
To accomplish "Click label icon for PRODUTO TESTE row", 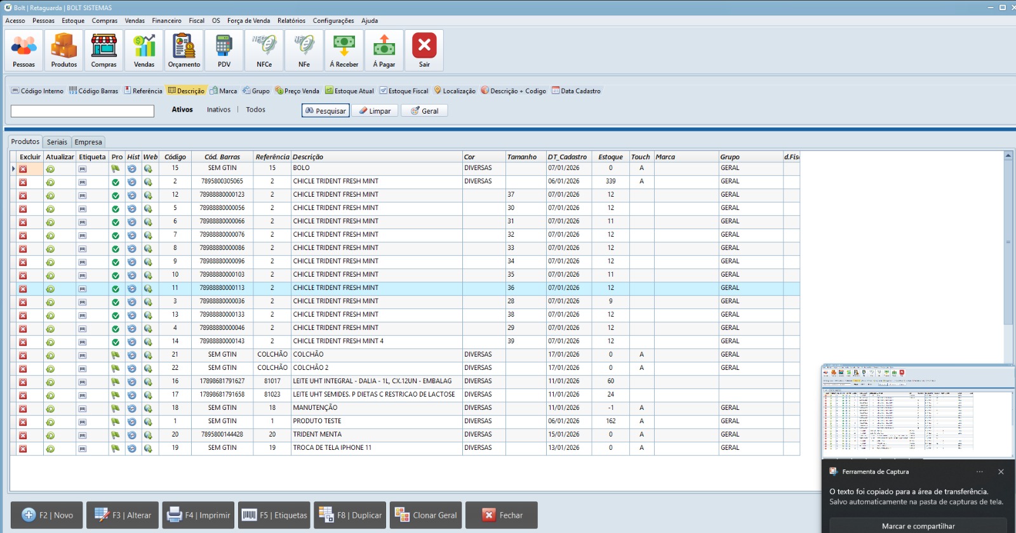I will click(x=83, y=422).
